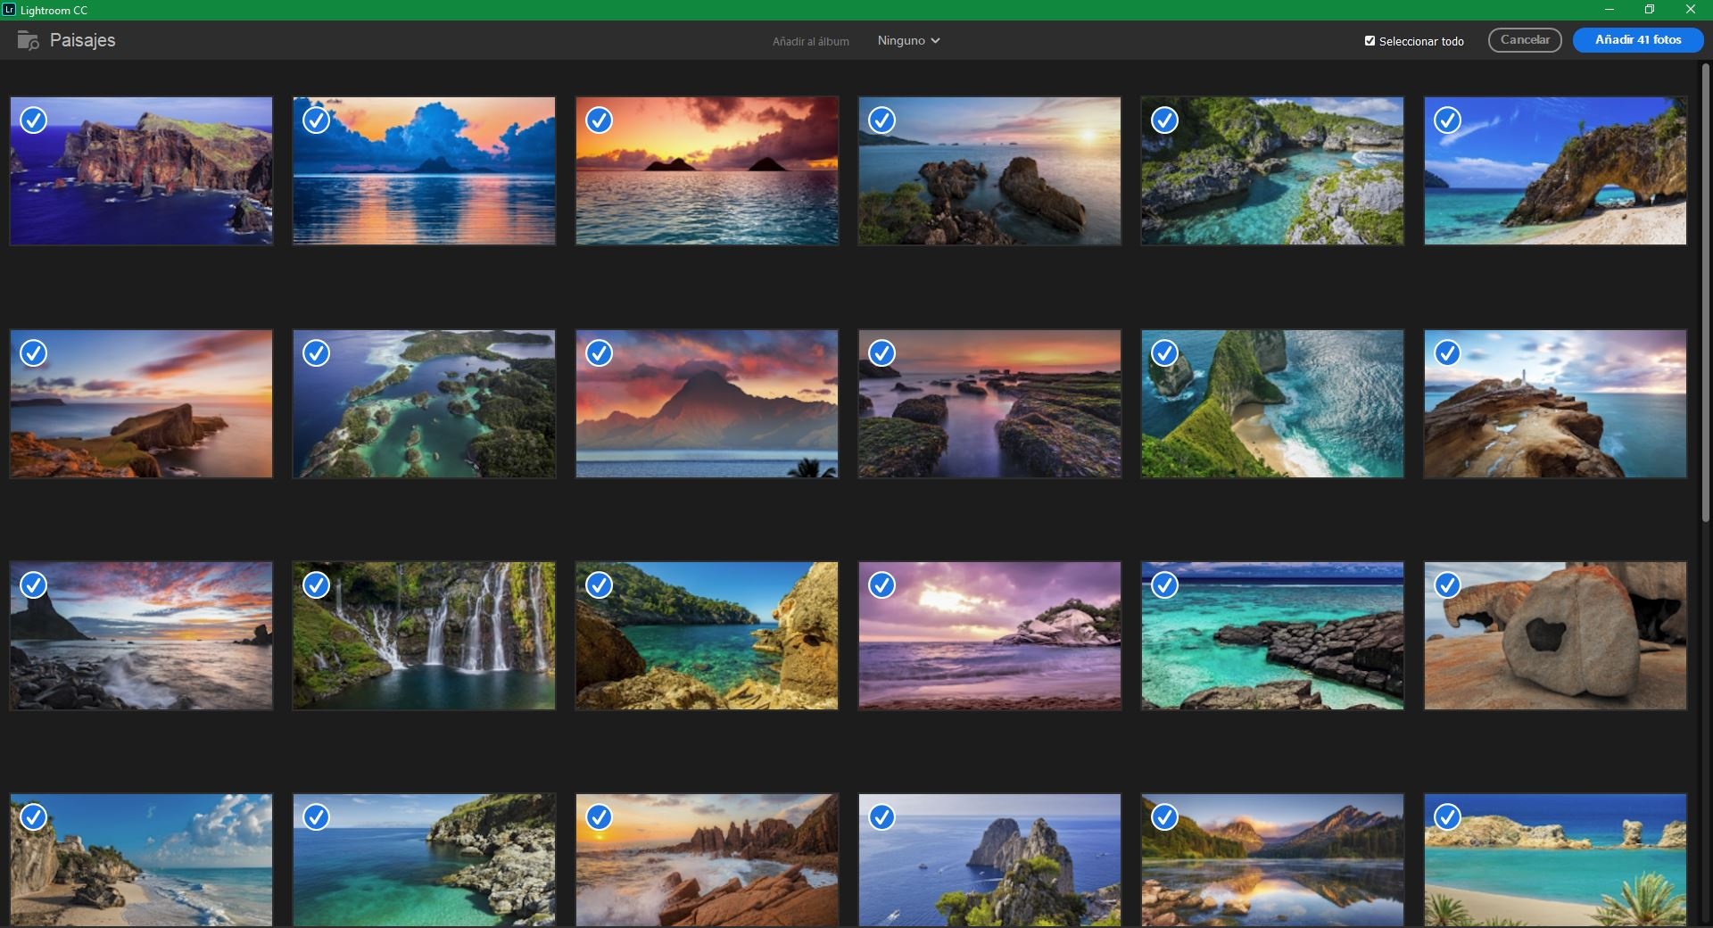Uncheck the orange boulder with hole photo checkmark
Viewport: 1713px width, 928px height.
point(1447,585)
